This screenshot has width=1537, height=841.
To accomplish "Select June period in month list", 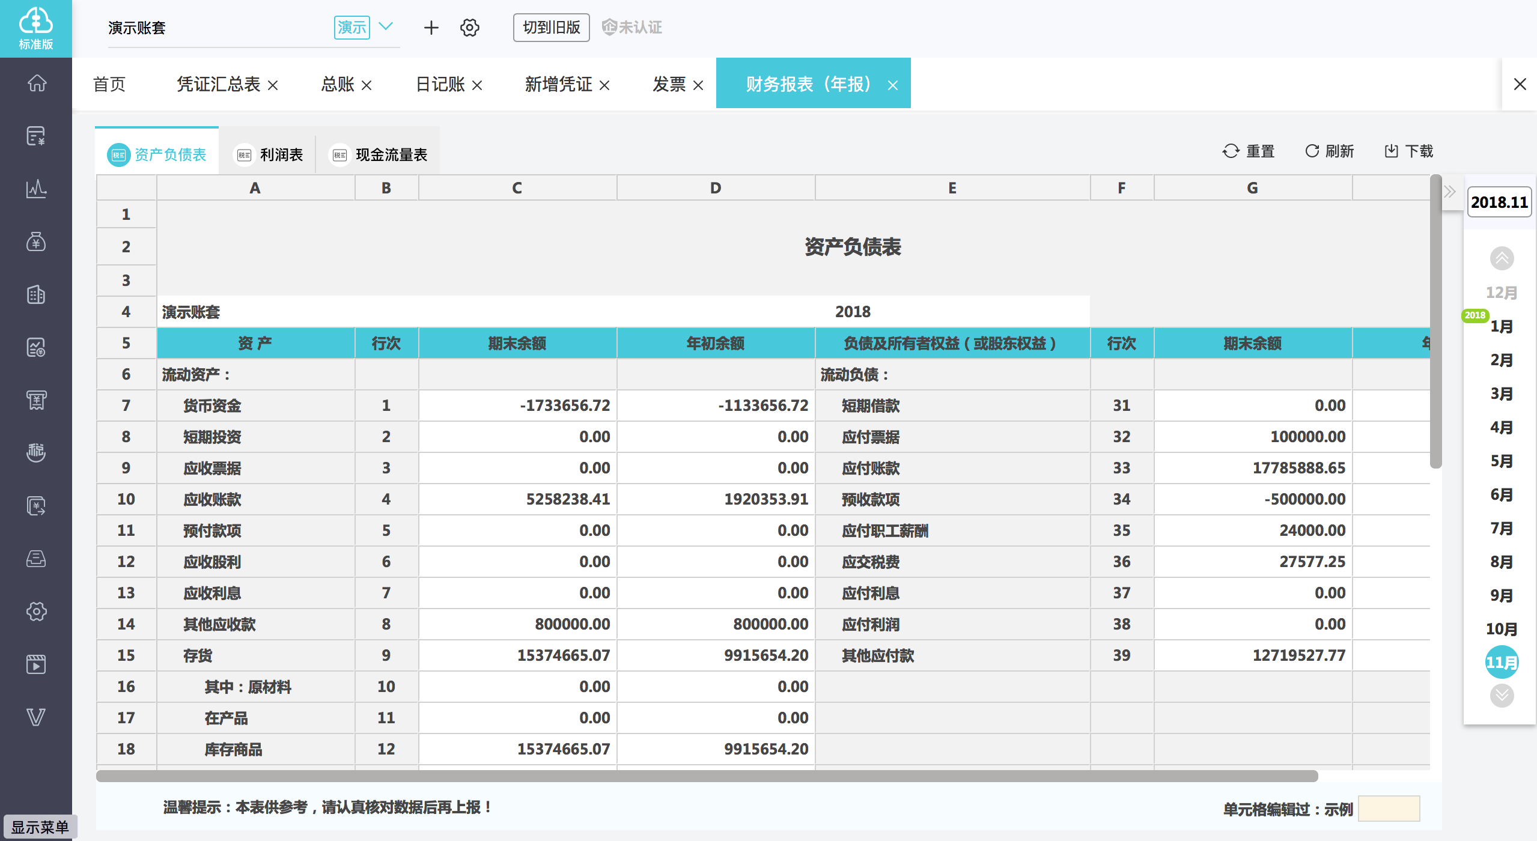I will click(1502, 494).
